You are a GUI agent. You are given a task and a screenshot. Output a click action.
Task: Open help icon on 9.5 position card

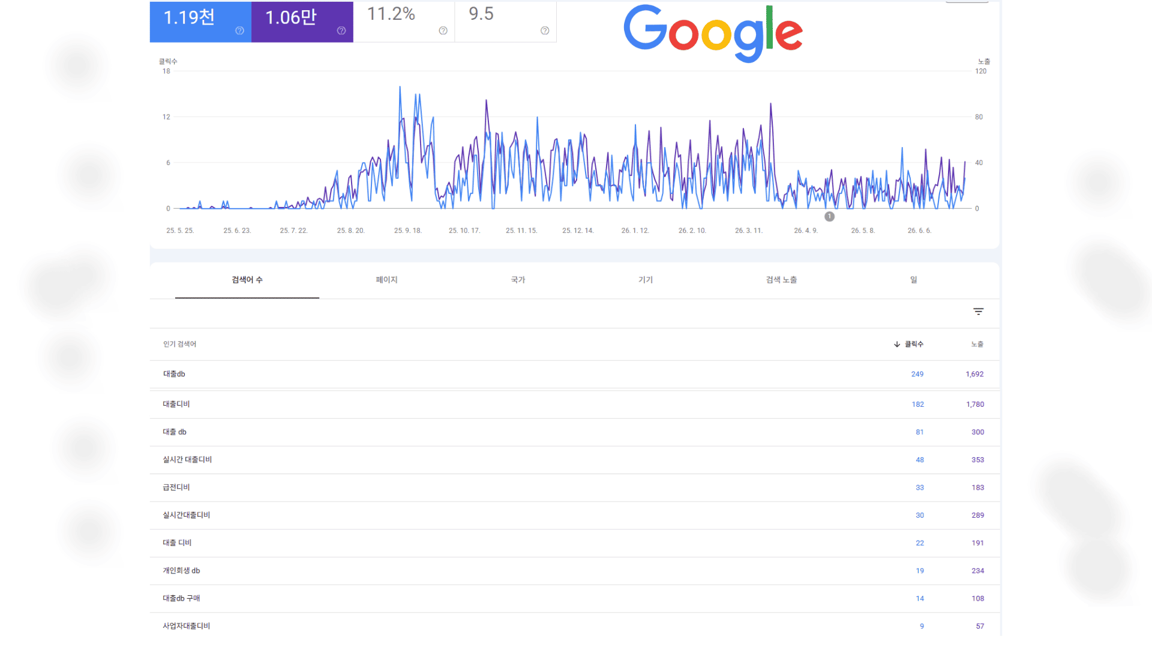click(x=545, y=31)
